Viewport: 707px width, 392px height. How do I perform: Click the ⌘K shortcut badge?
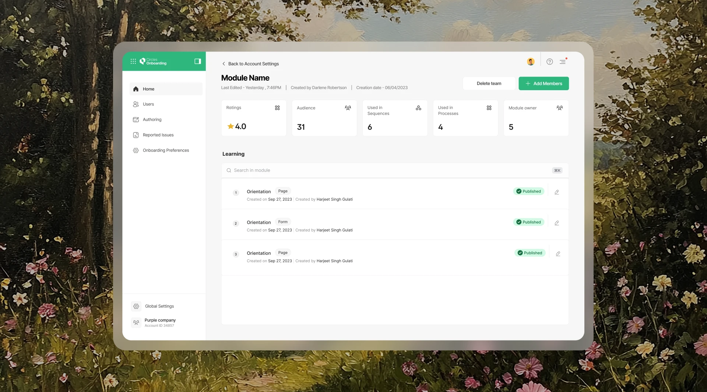557,170
